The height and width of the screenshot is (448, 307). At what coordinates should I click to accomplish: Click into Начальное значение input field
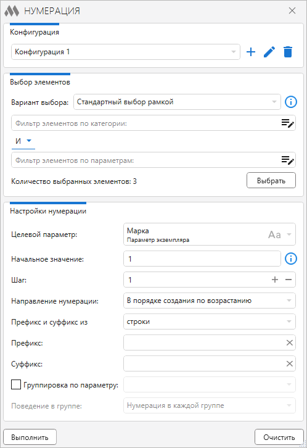(x=202, y=259)
